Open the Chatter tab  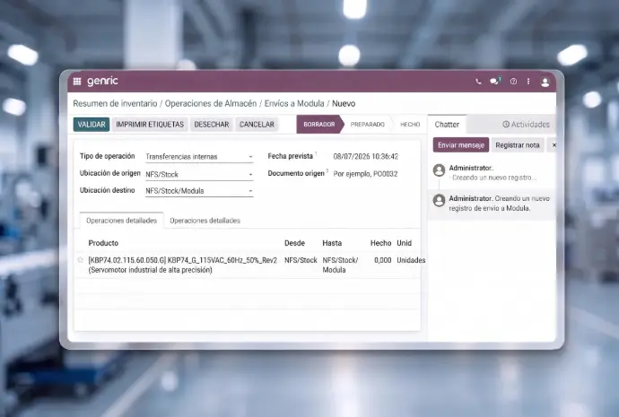coord(447,125)
